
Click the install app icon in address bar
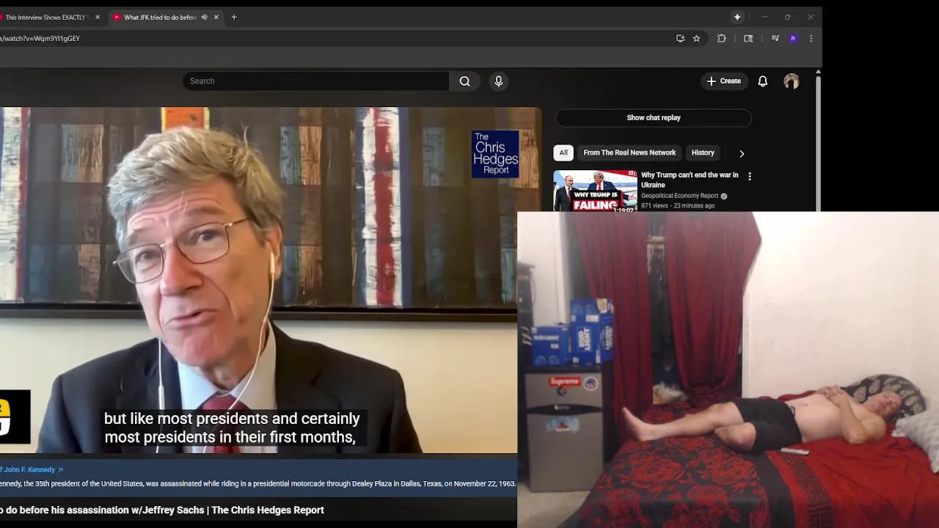tap(680, 38)
